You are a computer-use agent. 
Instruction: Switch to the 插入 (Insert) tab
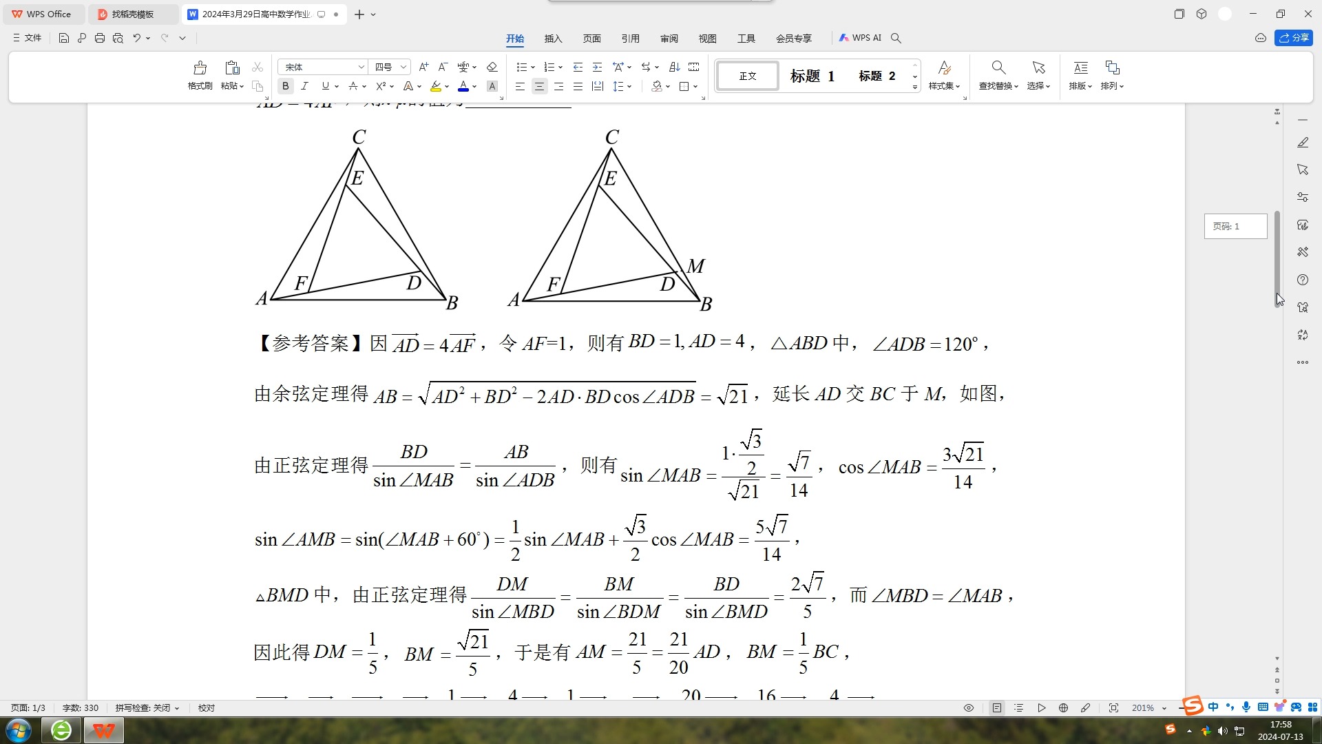(554, 39)
